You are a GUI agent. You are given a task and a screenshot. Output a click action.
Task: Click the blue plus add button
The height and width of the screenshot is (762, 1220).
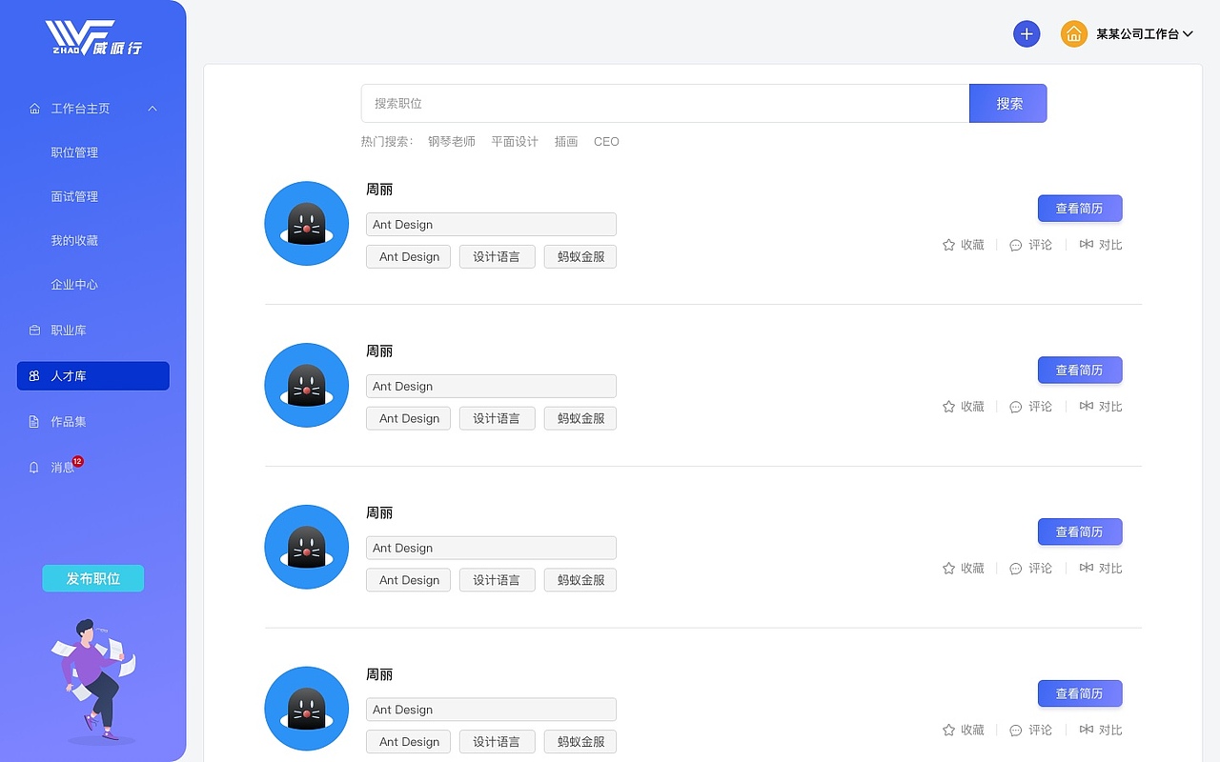[1027, 34]
